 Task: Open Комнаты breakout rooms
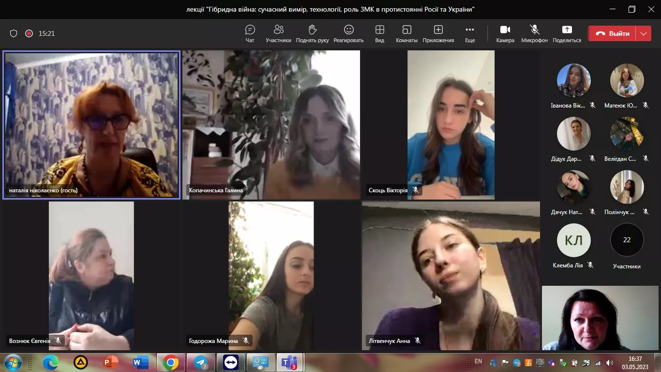coord(406,33)
